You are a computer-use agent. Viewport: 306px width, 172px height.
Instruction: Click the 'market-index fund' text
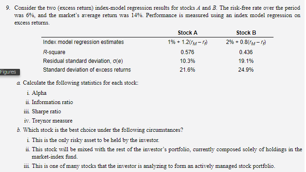coord(55,157)
